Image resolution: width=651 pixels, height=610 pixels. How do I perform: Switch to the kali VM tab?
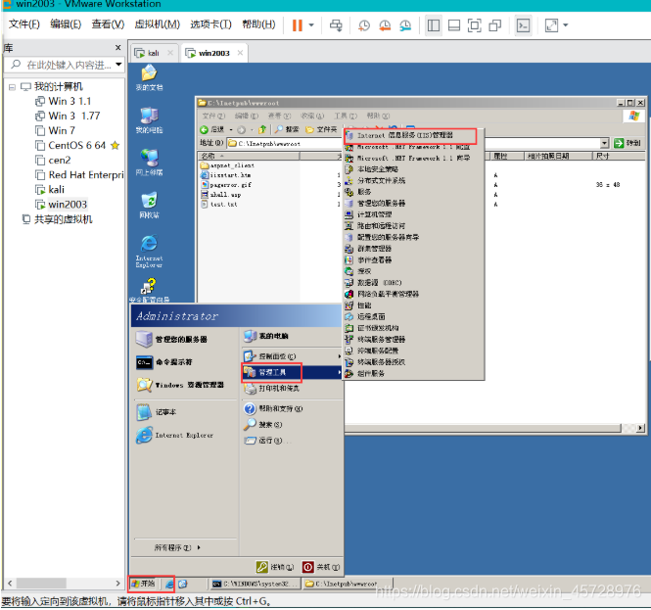153,53
